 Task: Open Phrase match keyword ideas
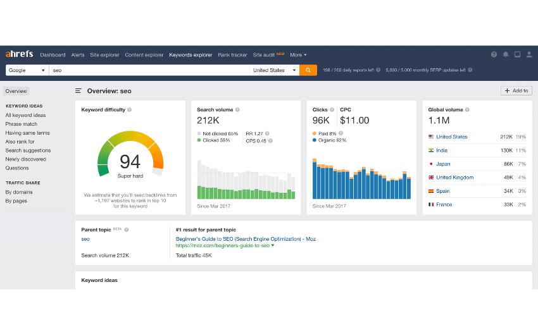(22, 124)
